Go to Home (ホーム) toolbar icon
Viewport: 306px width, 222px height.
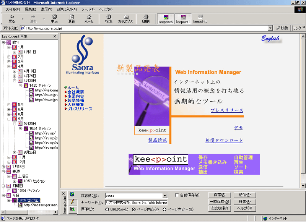[x=89, y=19]
